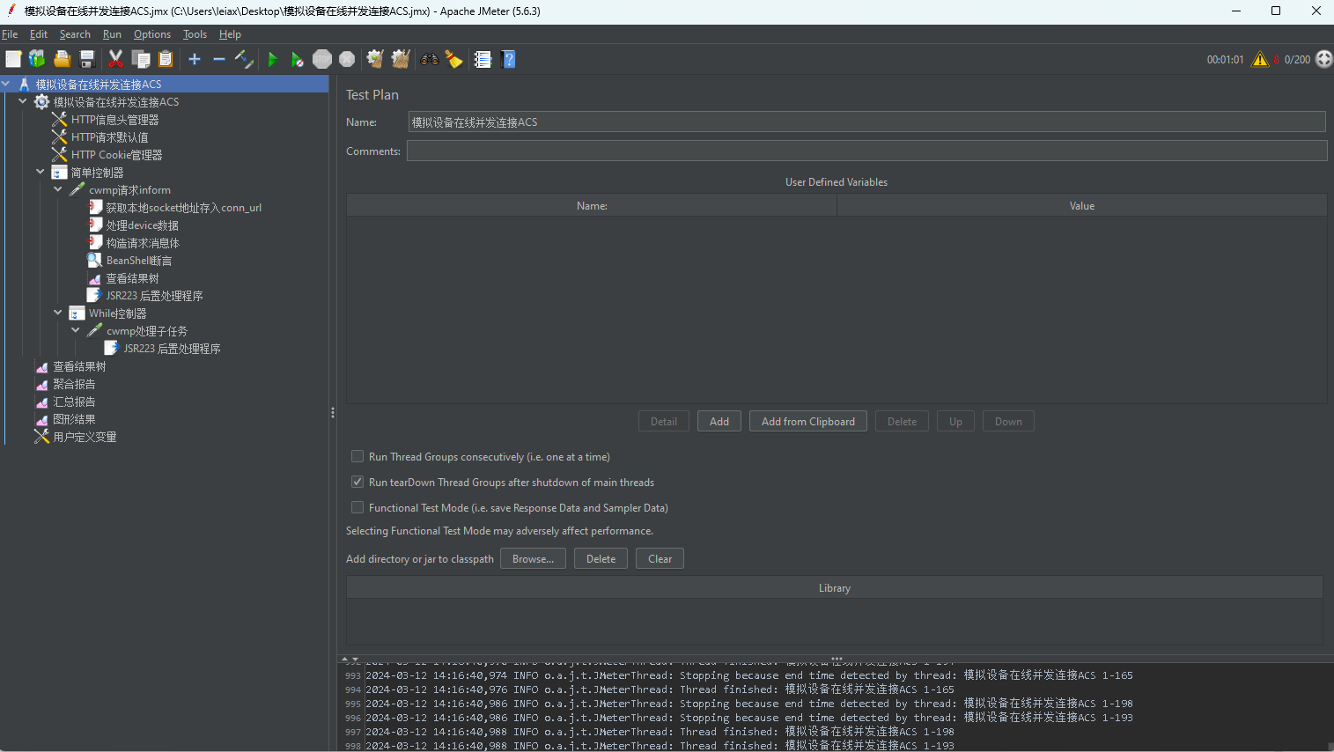Open the Search menu
1334x752 pixels.
[x=75, y=34]
